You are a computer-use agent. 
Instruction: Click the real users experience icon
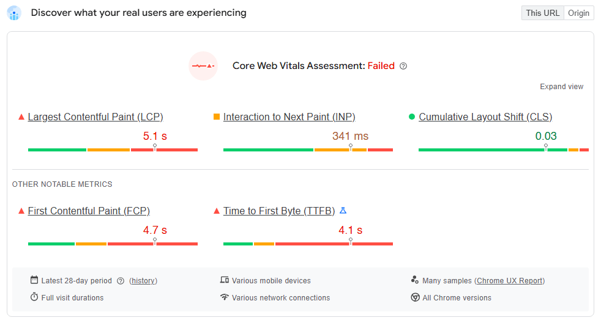pos(14,13)
